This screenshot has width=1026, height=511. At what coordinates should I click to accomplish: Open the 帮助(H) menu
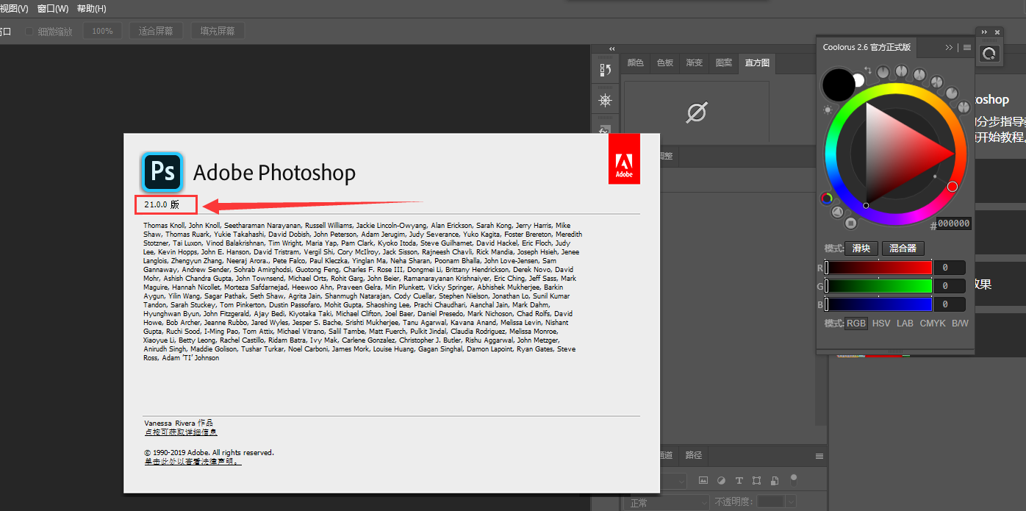92,9
